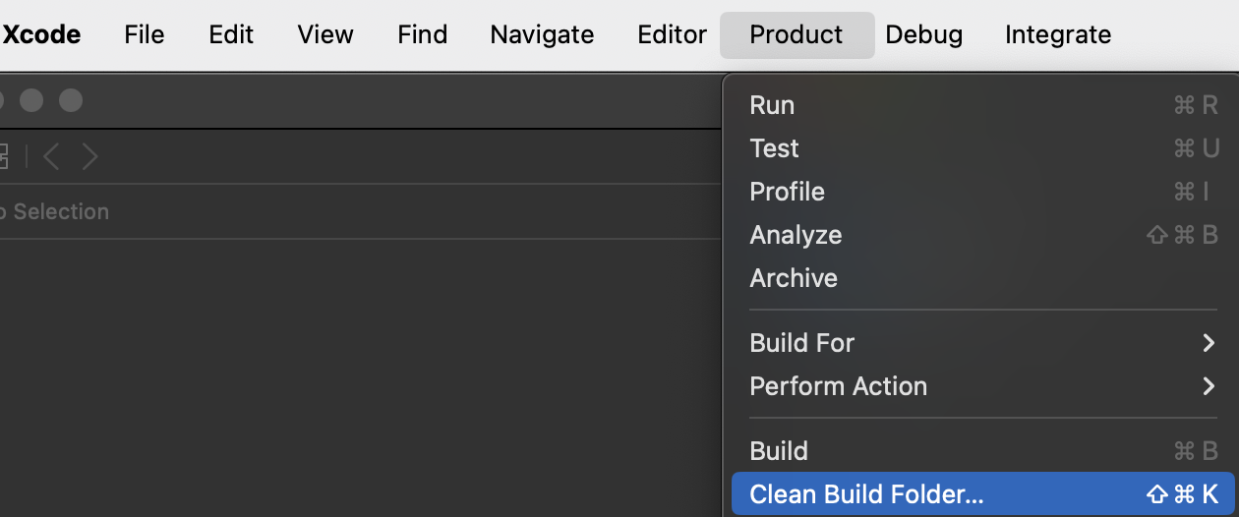Select Profile in the Product menu

coord(787,192)
